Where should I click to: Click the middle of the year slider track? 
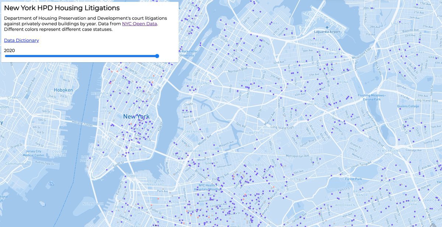(x=81, y=56)
